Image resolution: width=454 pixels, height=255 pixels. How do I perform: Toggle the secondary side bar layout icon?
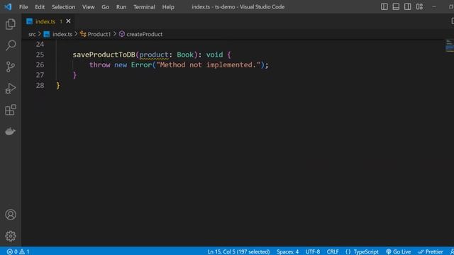point(407,6)
